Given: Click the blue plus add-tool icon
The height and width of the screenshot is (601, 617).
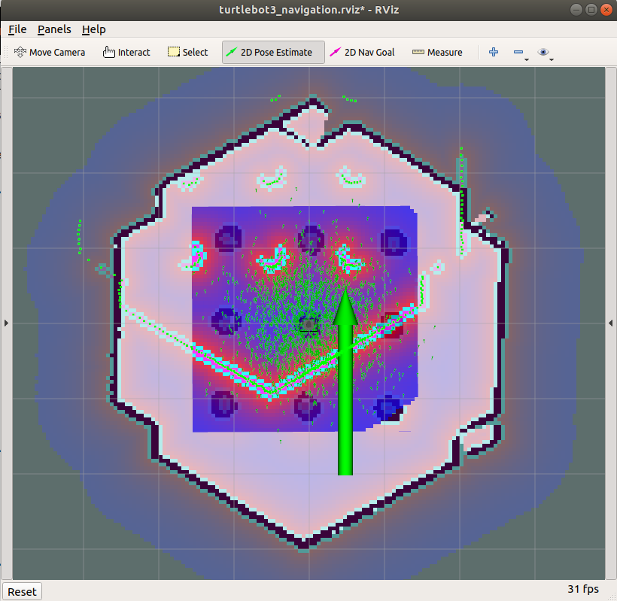Looking at the screenshot, I should tap(494, 52).
